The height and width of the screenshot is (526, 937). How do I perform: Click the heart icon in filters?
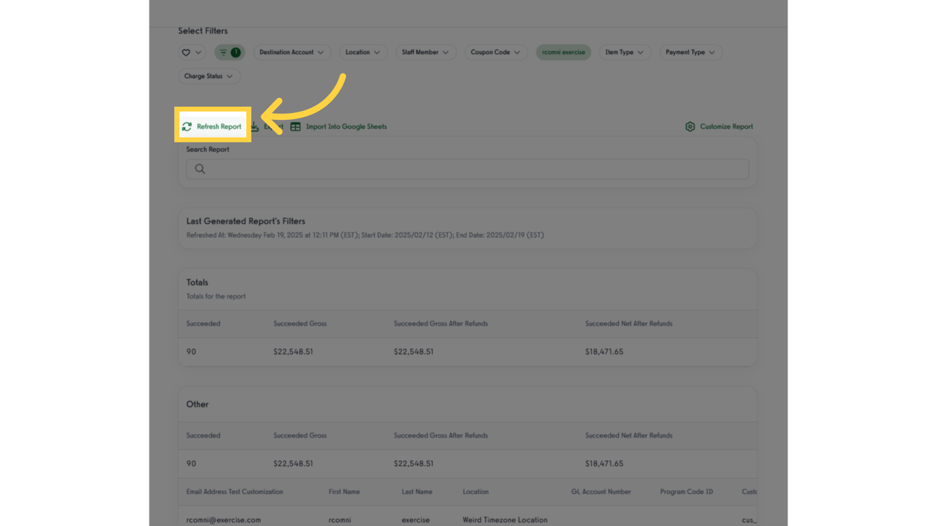tap(186, 52)
